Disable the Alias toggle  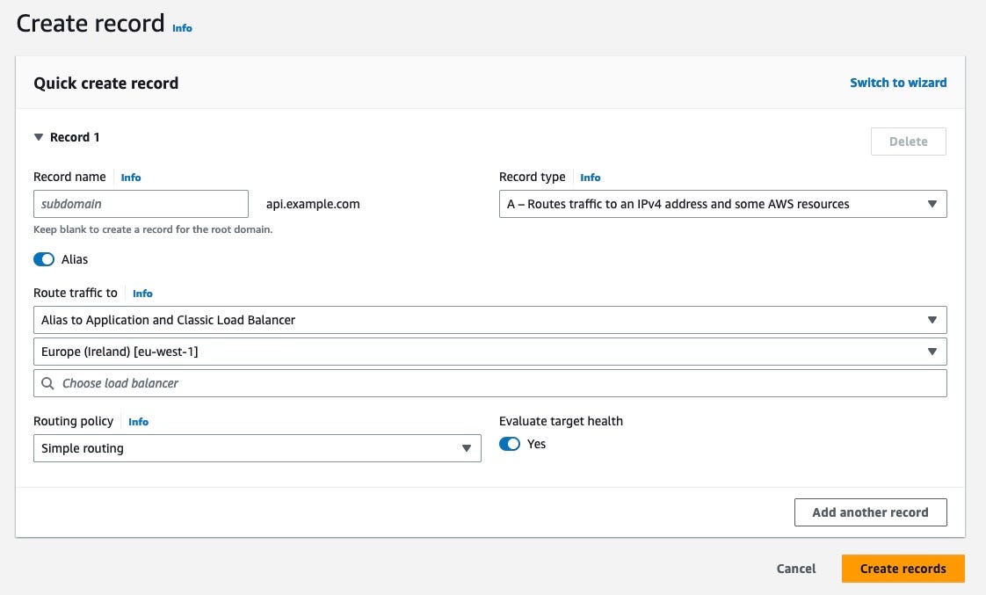click(44, 259)
